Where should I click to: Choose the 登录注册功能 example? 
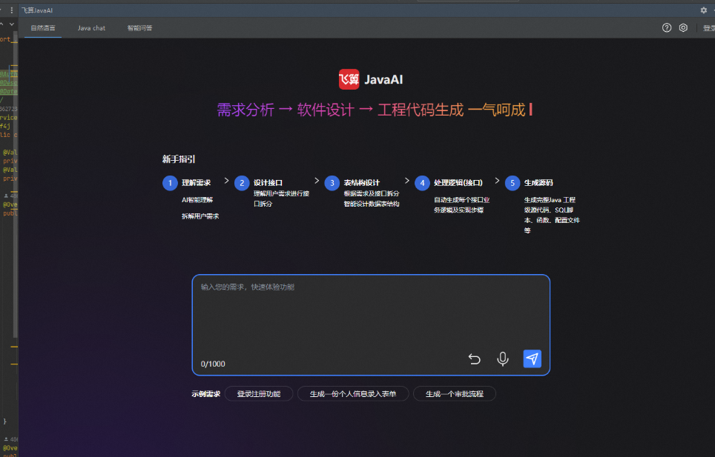coord(259,394)
